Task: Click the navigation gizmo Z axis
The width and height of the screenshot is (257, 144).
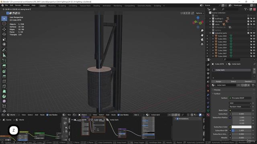Action: click(198, 18)
